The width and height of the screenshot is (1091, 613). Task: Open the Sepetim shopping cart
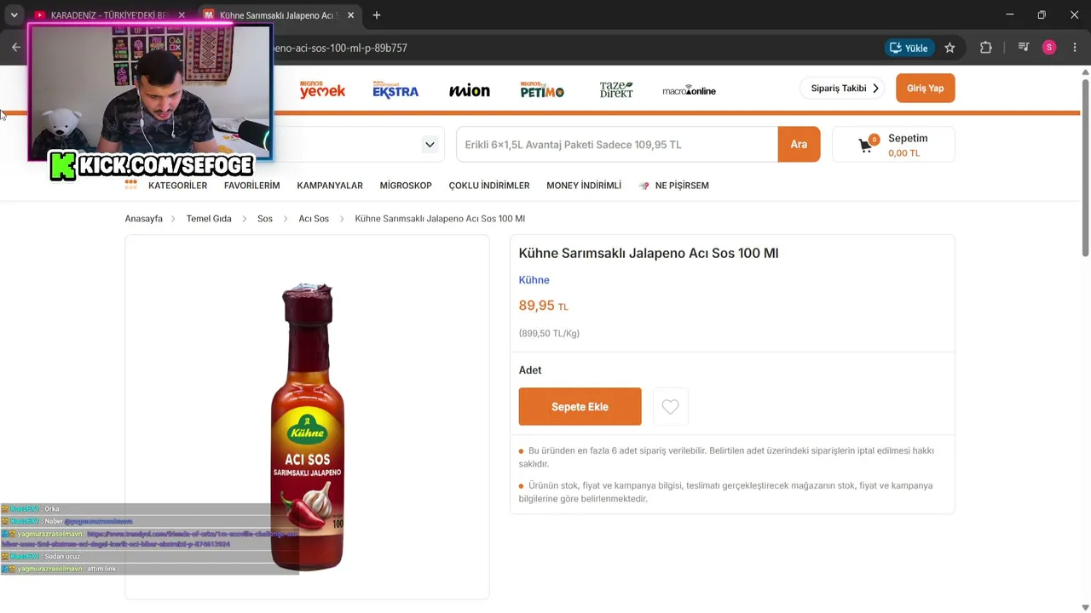tap(893, 145)
